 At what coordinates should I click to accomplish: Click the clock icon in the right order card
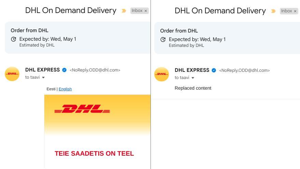[x=163, y=40]
